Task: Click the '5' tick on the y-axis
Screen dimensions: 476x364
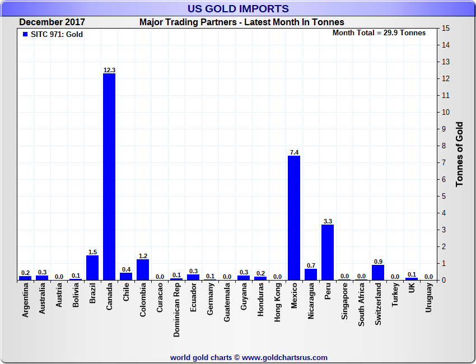Action: click(444, 197)
